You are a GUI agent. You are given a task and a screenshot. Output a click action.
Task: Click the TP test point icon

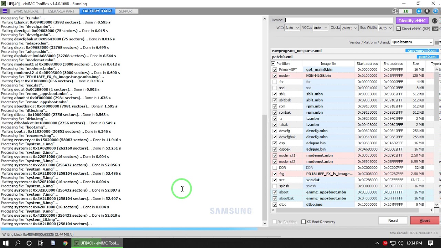pyautogui.click(x=434, y=21)
